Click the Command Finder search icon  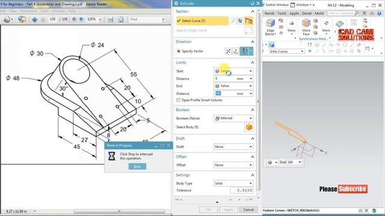pyautogui.click(x=357, y=13)
